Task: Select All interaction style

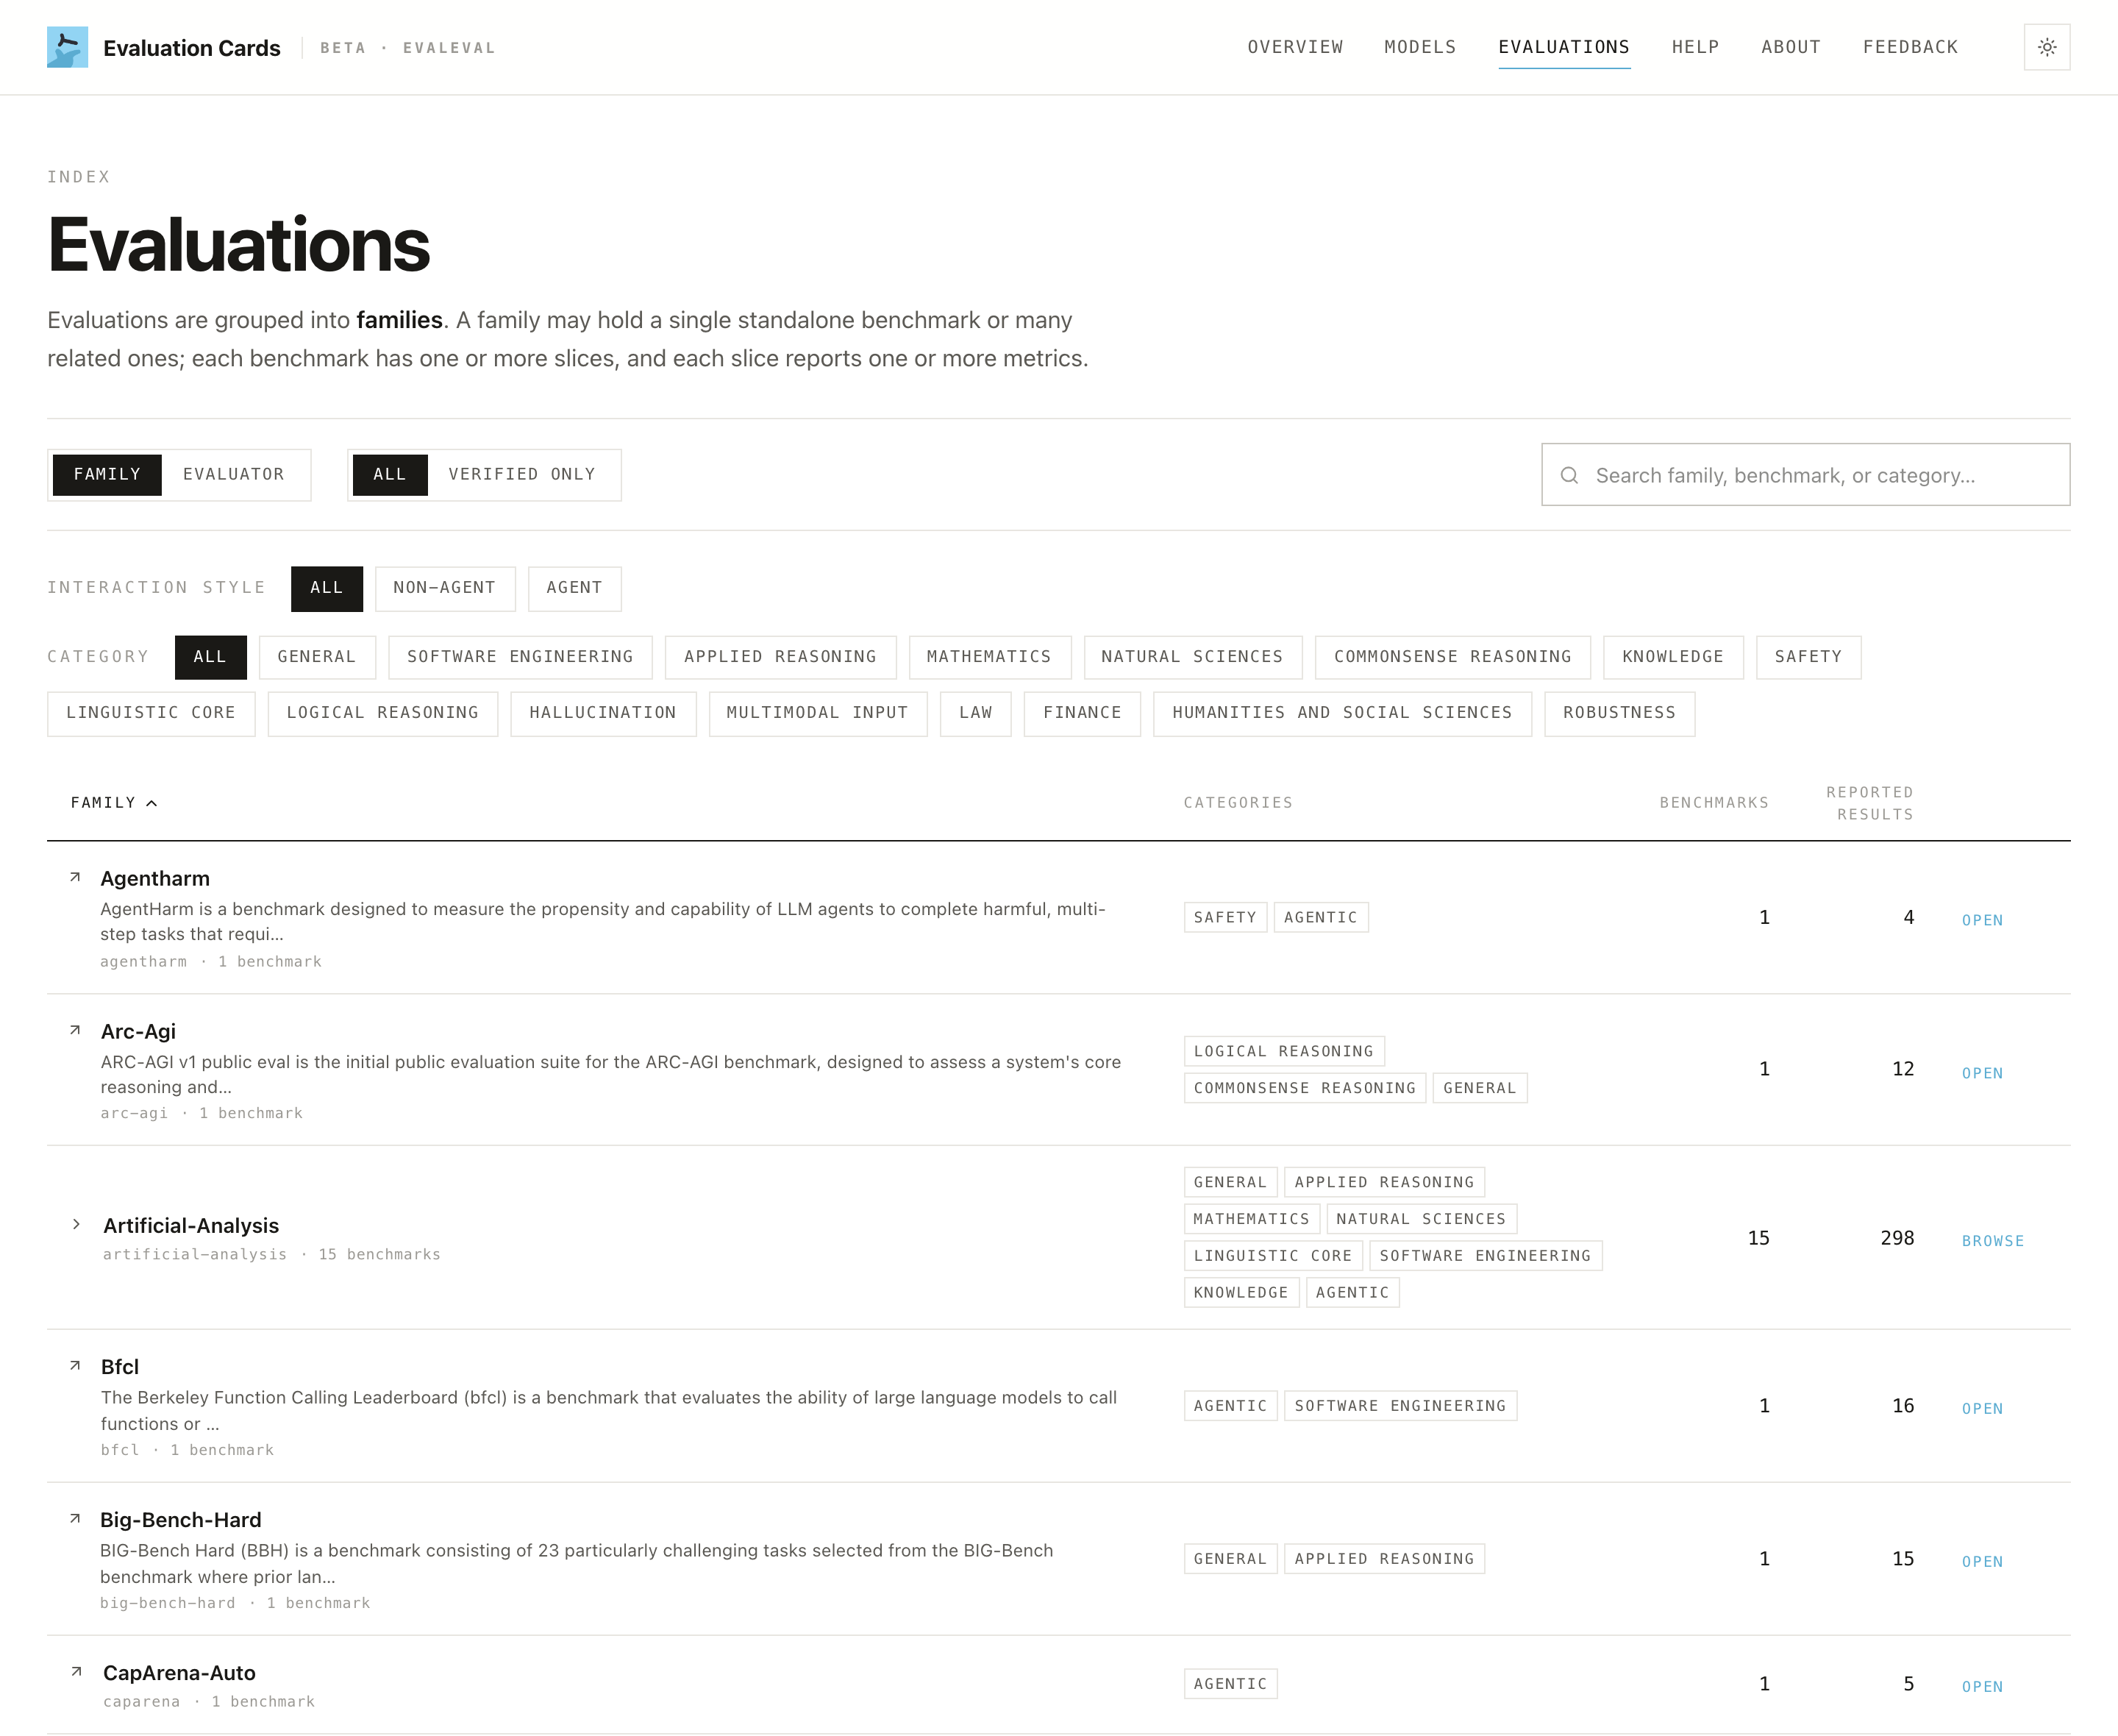Action: (x=327, y=588)
